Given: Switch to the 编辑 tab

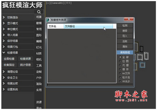Looking at the screenshot, I should pyautogui.click(x=39, y=41).
